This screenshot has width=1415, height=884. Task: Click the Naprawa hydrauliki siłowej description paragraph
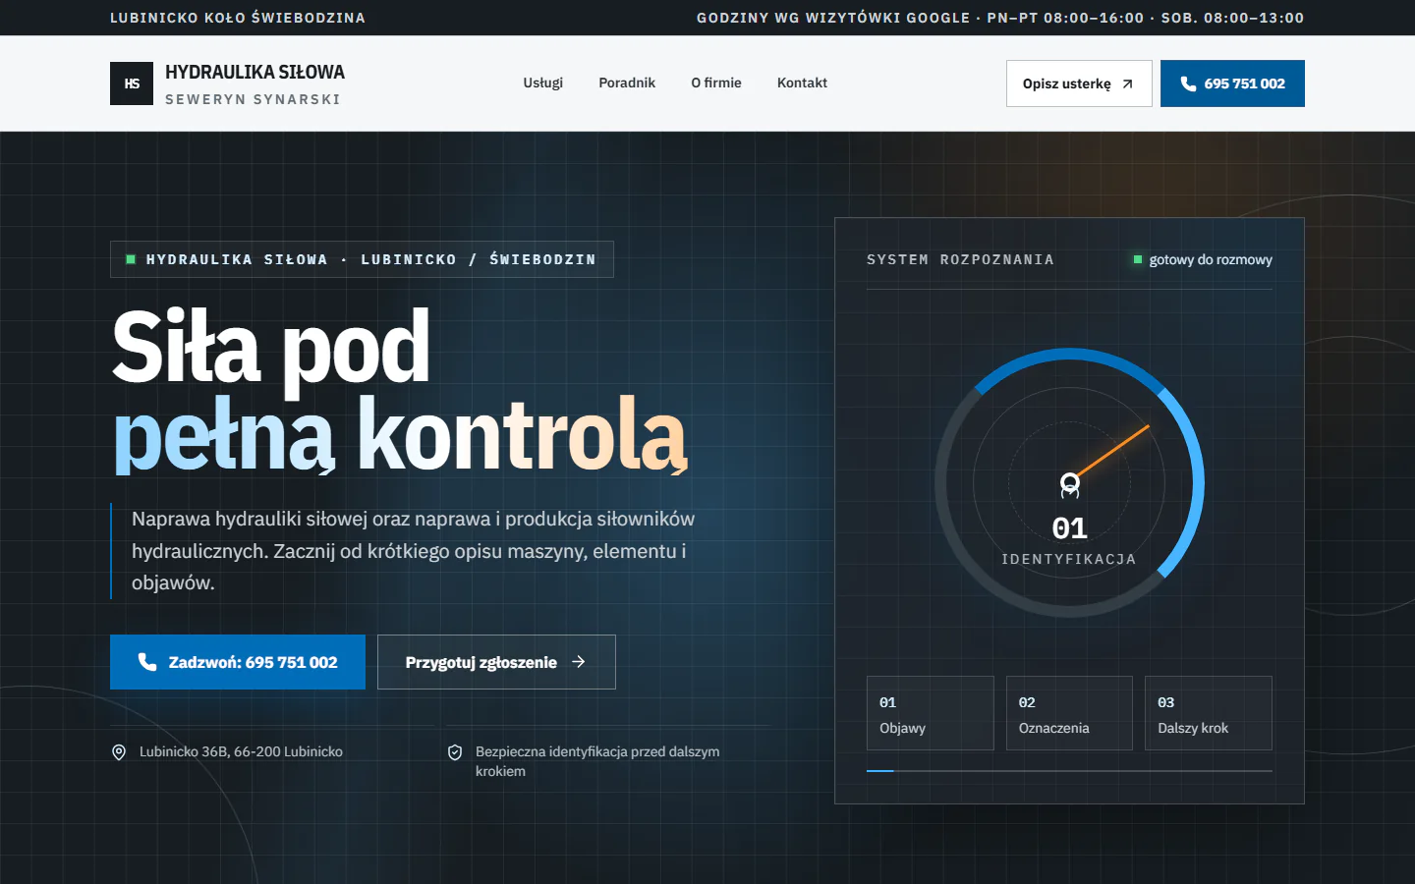pos(414,551)
